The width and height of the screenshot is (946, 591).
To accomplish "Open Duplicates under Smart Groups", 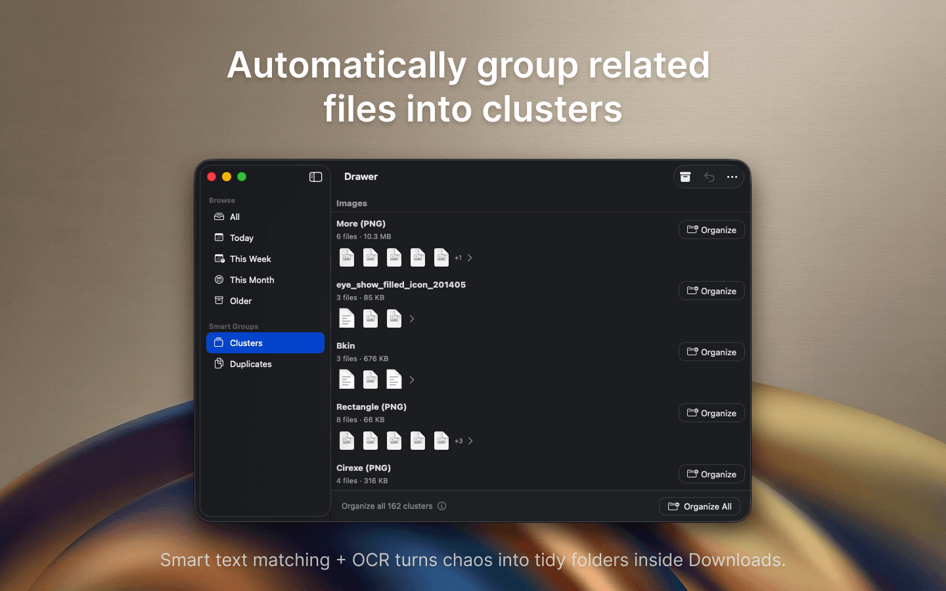I will point(265,364).
